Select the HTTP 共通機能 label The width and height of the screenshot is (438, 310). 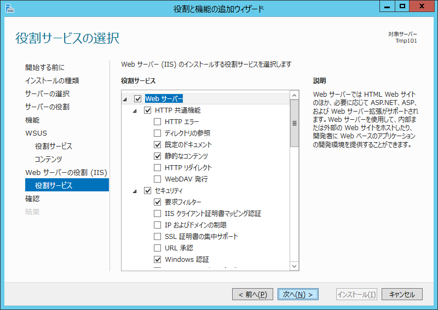177,110
